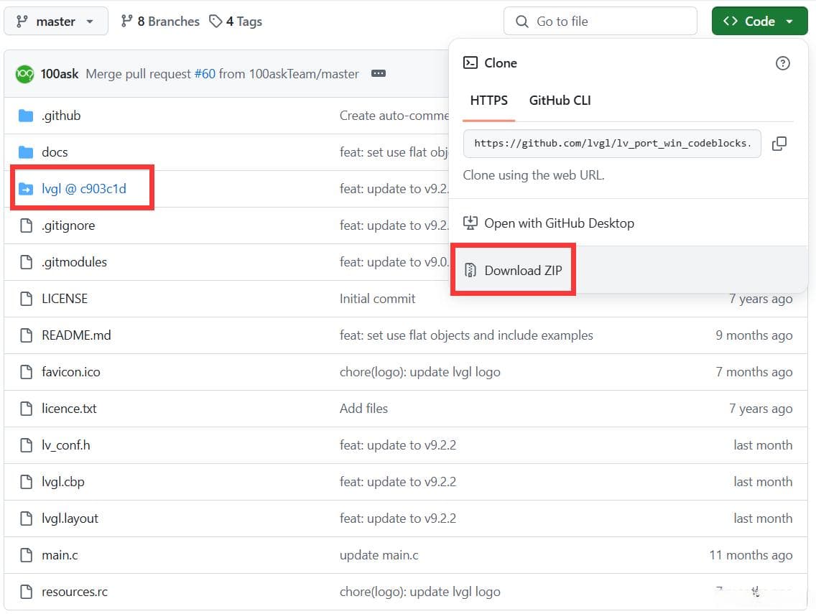816x614 pixels.
Task: Click the docs folder icon
Action: pyautogui.click(x=26, y=152)
